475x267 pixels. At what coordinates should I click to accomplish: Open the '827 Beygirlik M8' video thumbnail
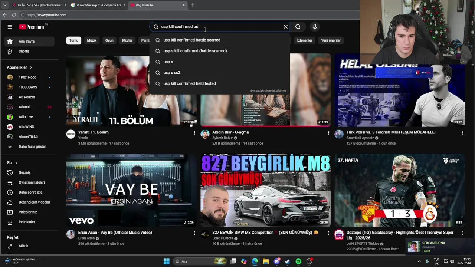[x=265, y=190]
